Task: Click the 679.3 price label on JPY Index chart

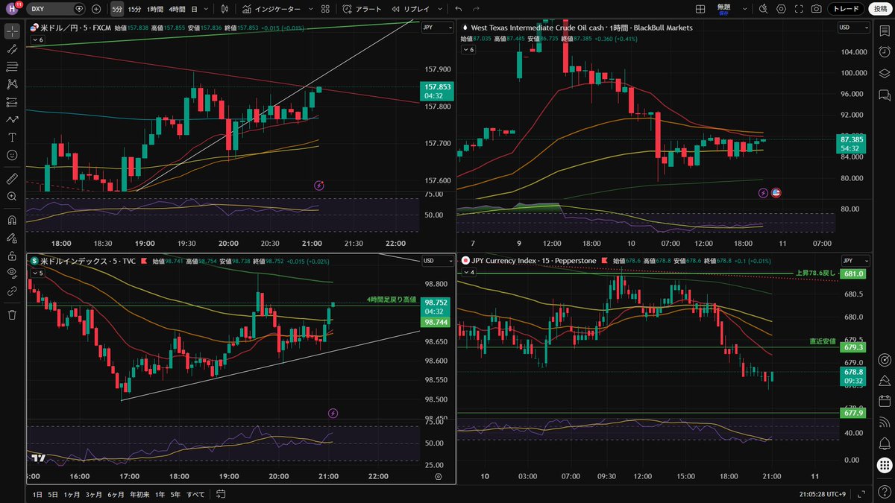Action: point(854,347)
